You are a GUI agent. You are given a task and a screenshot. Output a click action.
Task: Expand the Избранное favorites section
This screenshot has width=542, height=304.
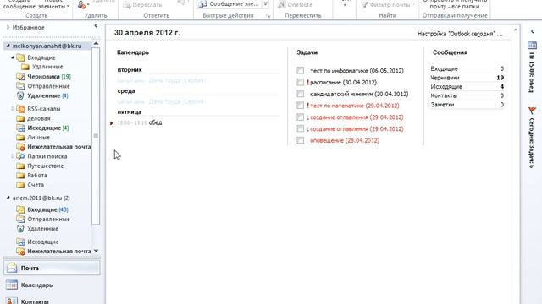[x=8, y=27]
